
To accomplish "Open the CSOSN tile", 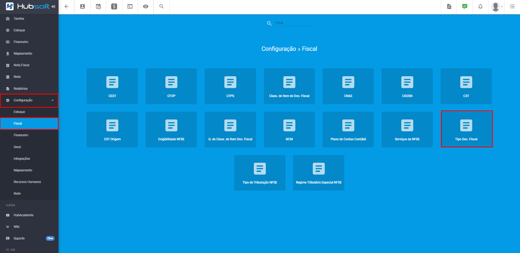I will tap(407, 86).
